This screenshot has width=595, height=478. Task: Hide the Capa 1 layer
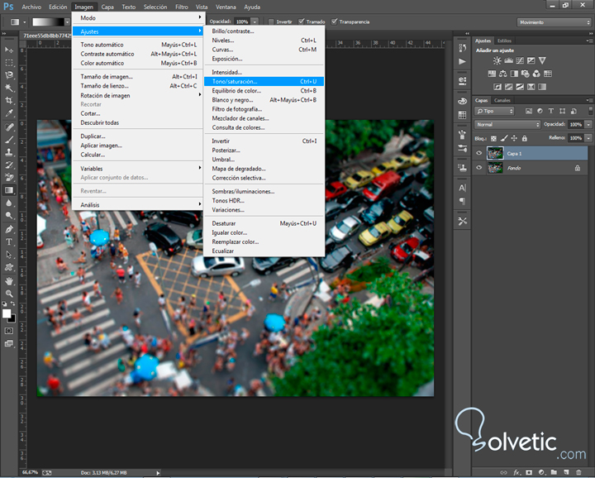[x=478, y=153]
